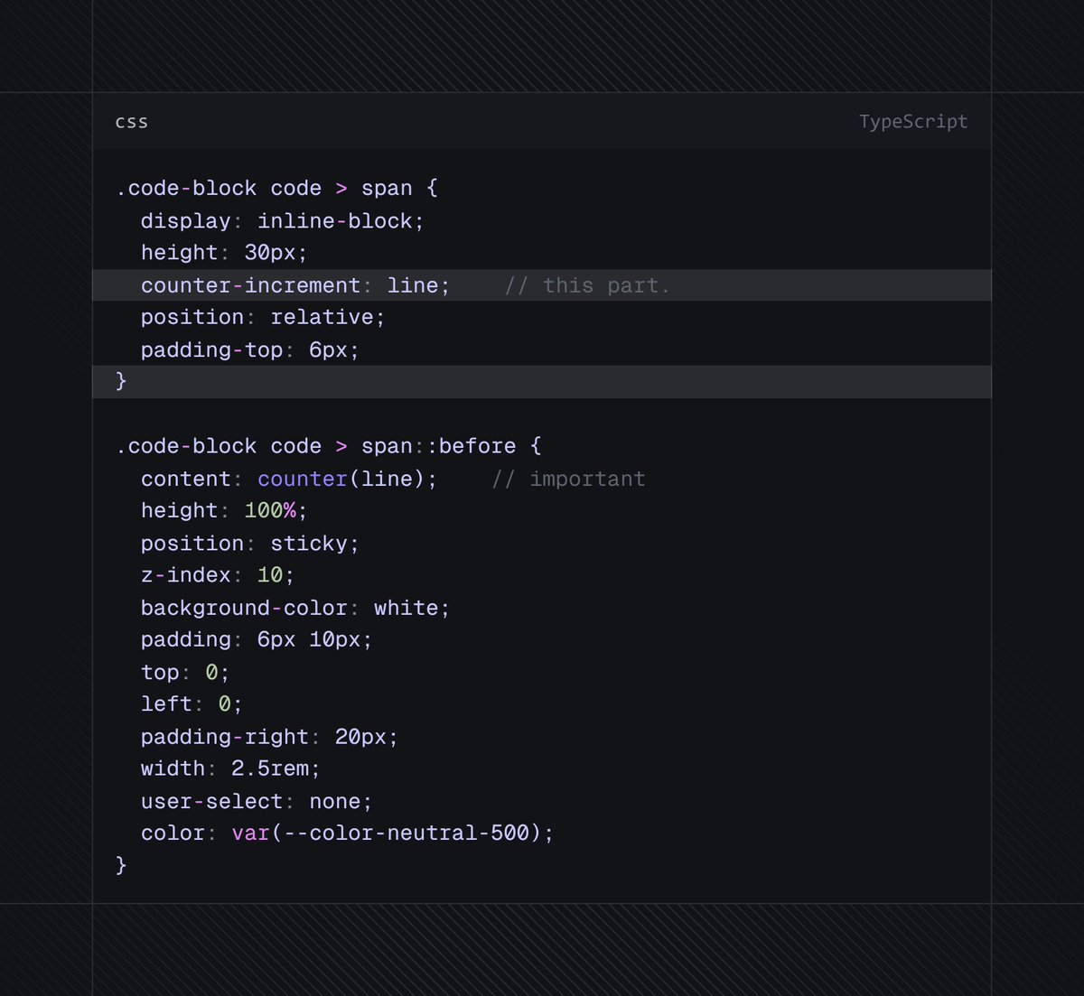1084x996 pixels.
Task: Click the 'background-color: white;' line
Action: coord(295,608)
